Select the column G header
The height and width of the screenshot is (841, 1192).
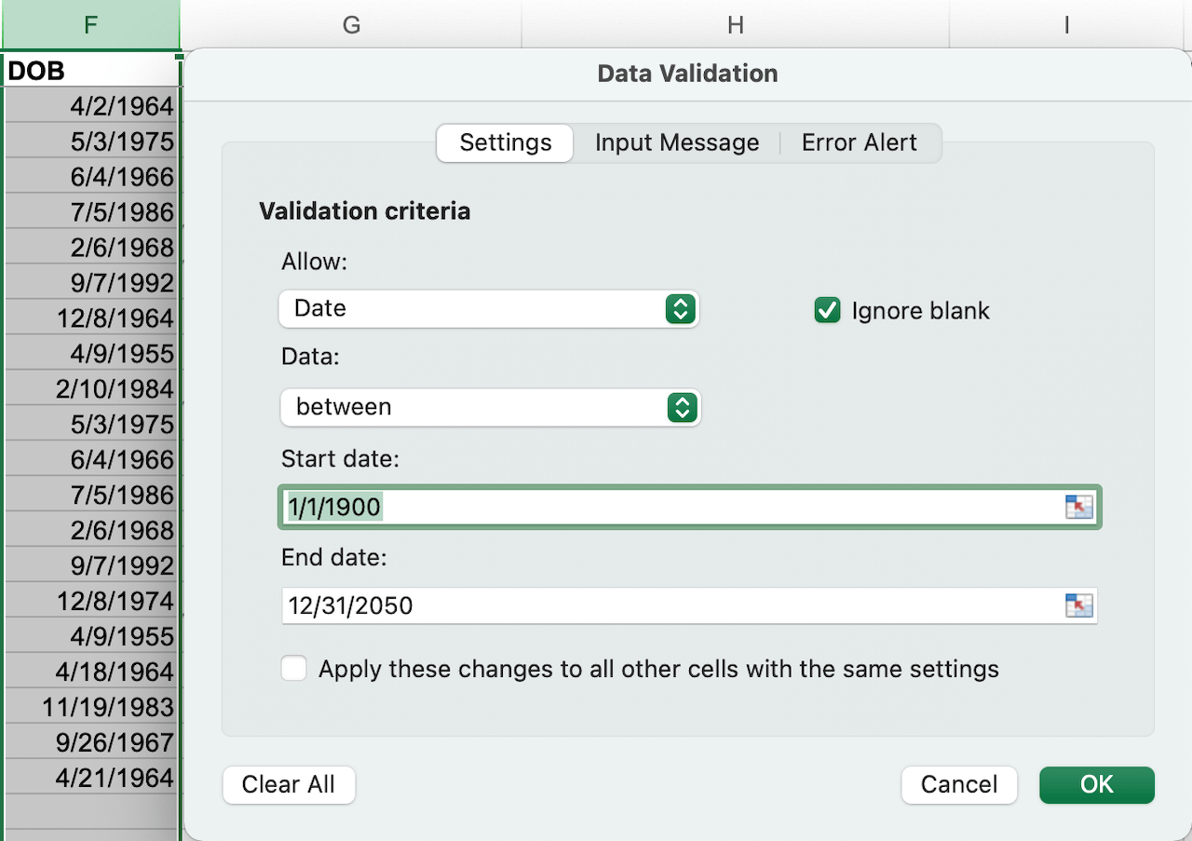click(x=351, y=24)
